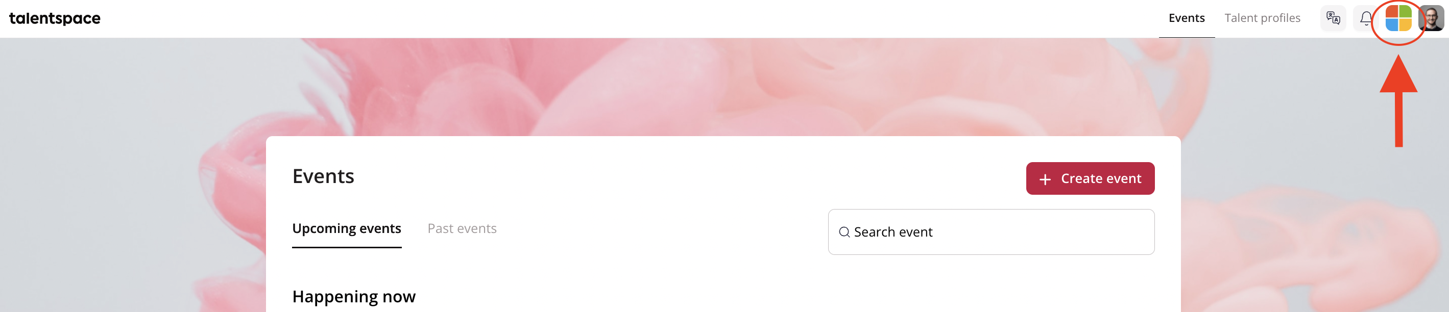Click the Happening now section heading
The width and height of the screenshot is (1449, 312).
click(354, 296)
